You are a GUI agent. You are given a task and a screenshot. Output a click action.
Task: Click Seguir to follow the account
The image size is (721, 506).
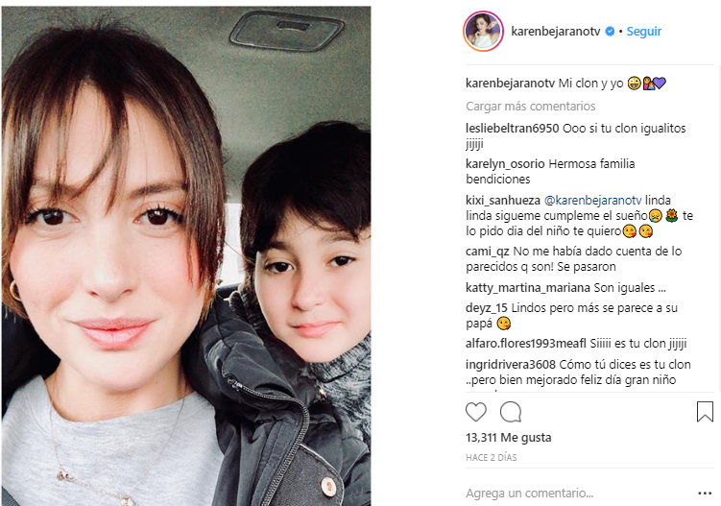[644, 32]
